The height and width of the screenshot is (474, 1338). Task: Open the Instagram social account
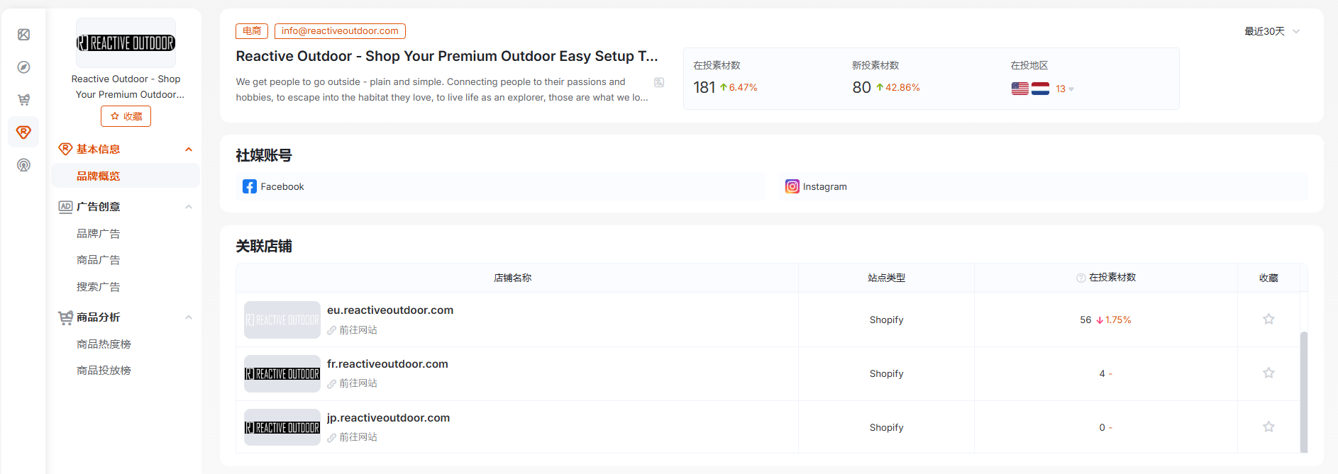(x=816, y=186)
